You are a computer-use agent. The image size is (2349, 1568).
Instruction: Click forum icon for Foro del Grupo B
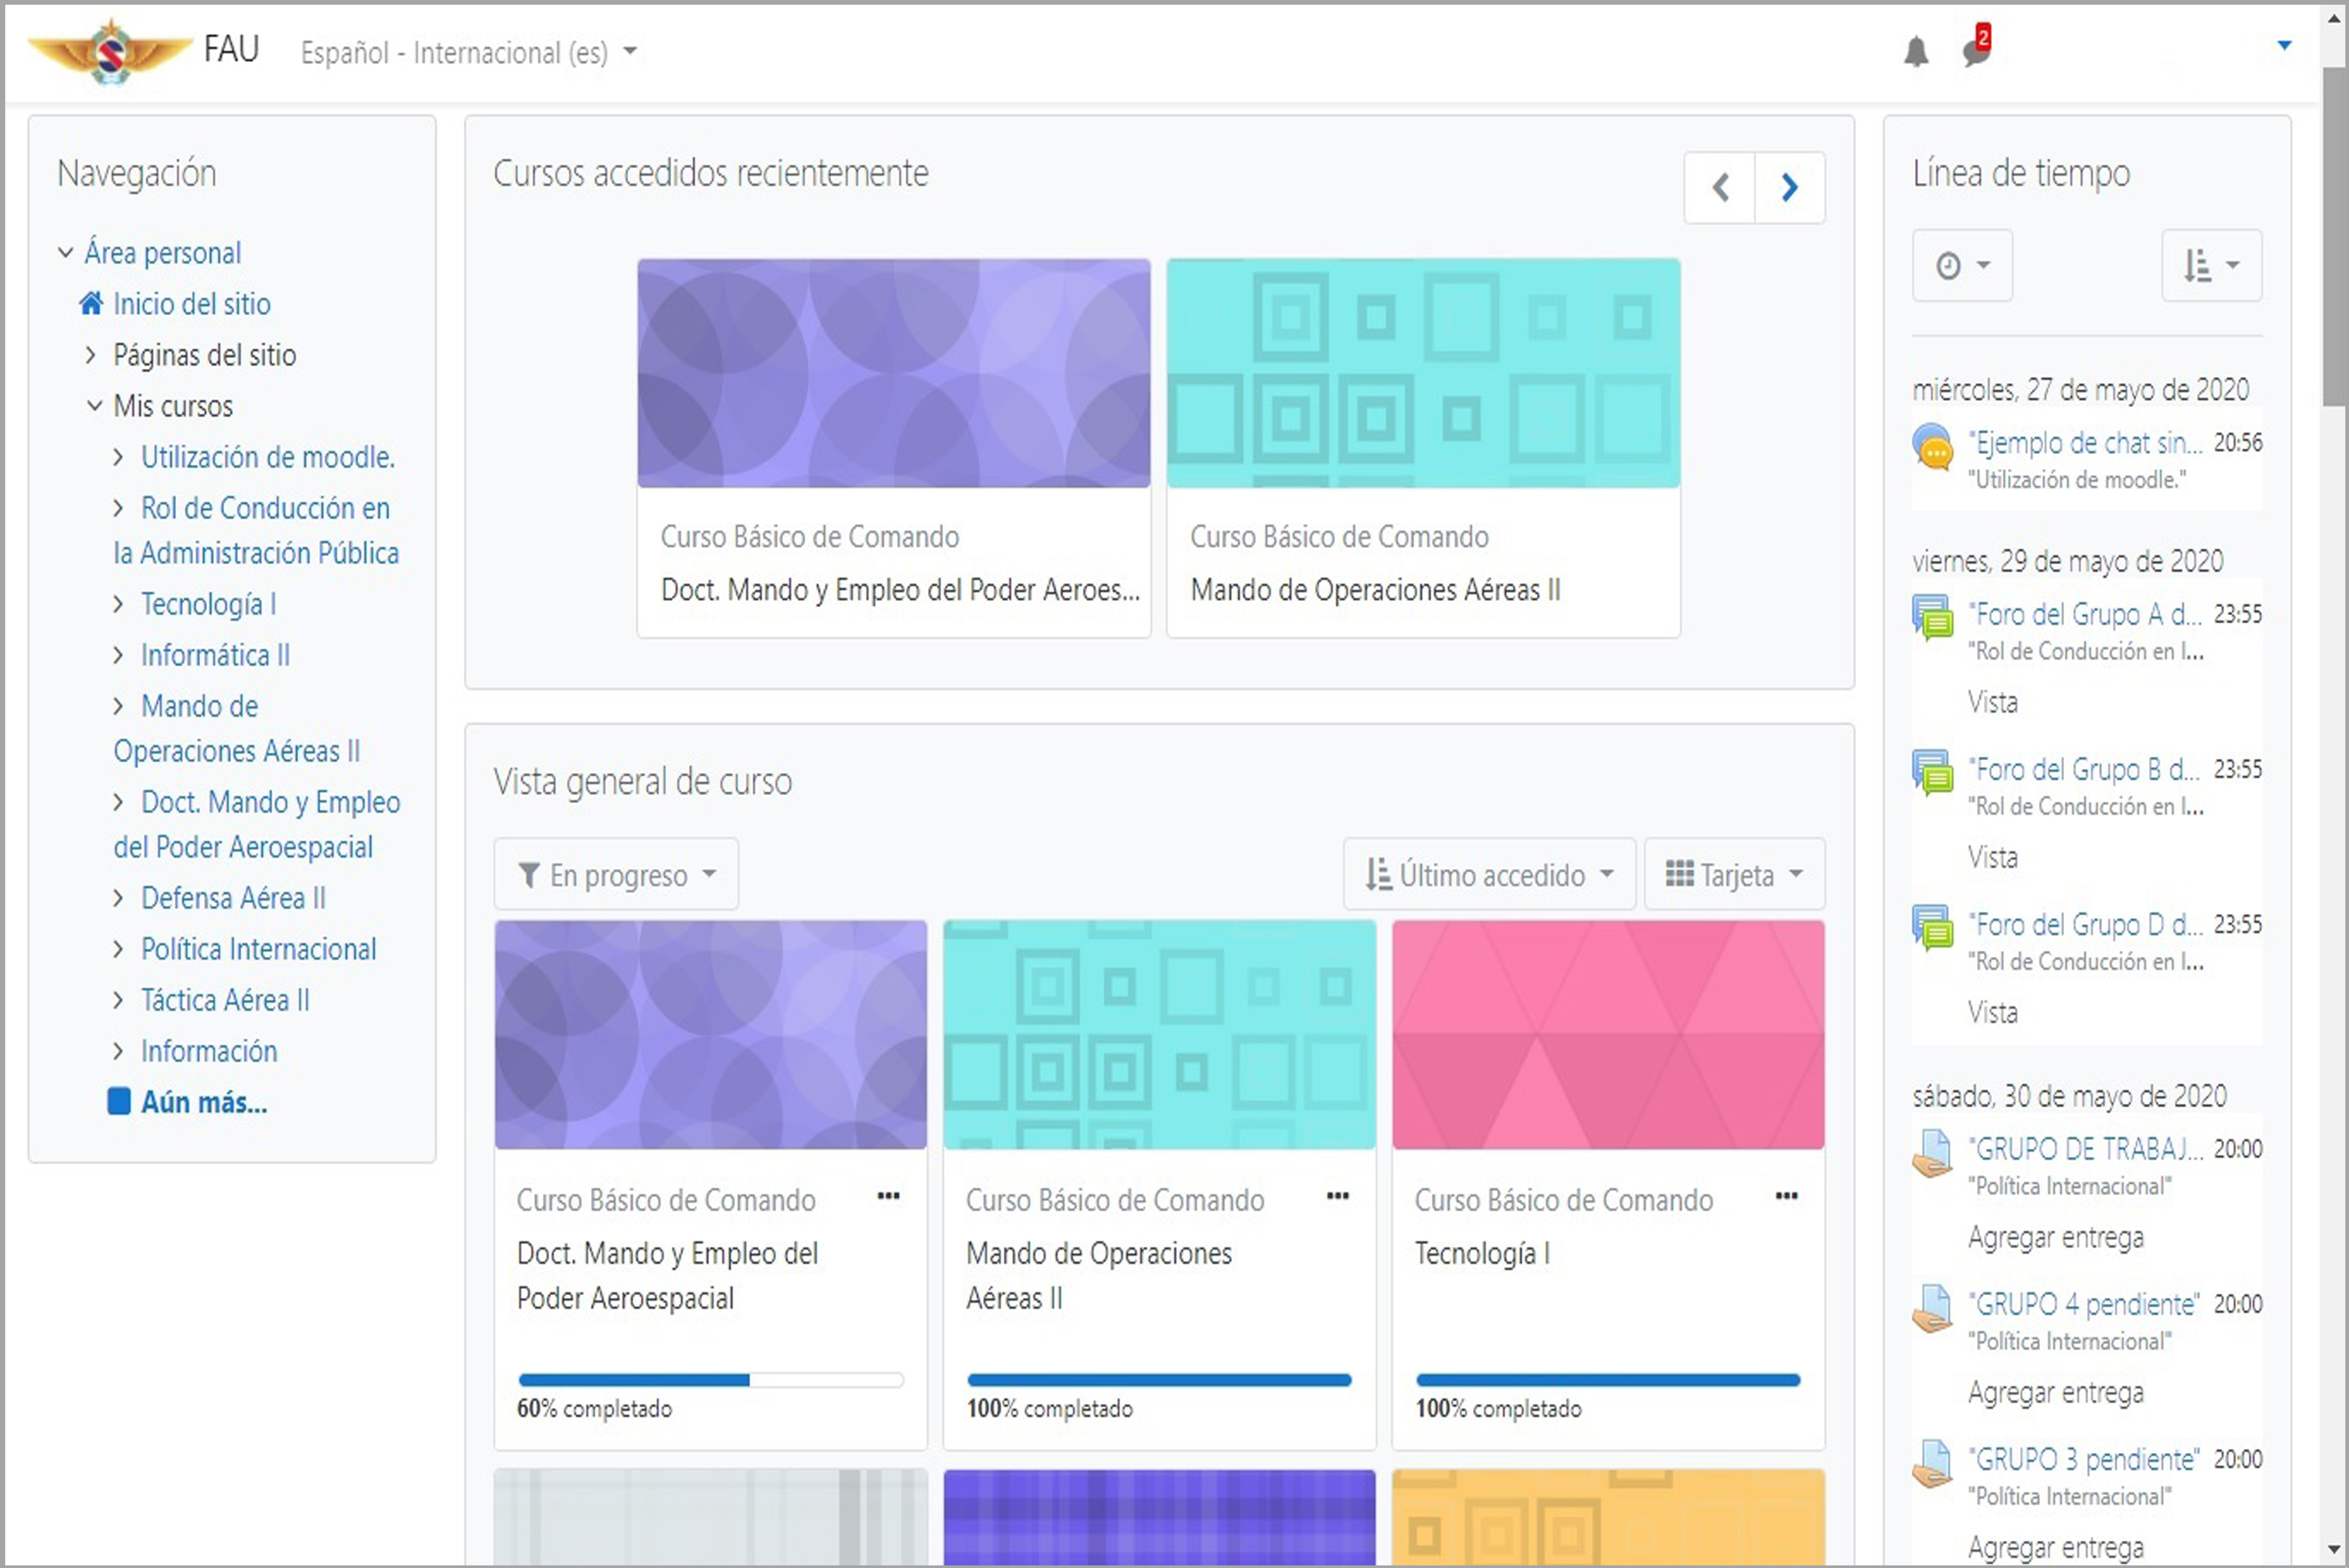click(x=1933, y=772)
